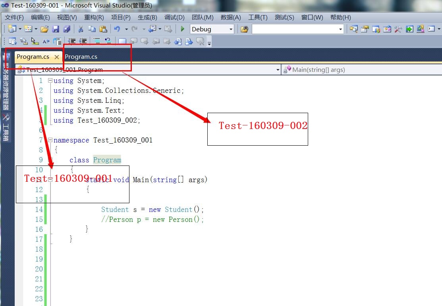Open the 测试(S) menu
442x306 pixels.
(284, 17)
